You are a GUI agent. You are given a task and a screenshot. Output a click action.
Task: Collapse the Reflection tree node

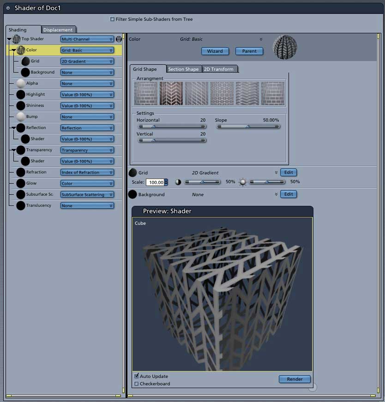point(14,128)
